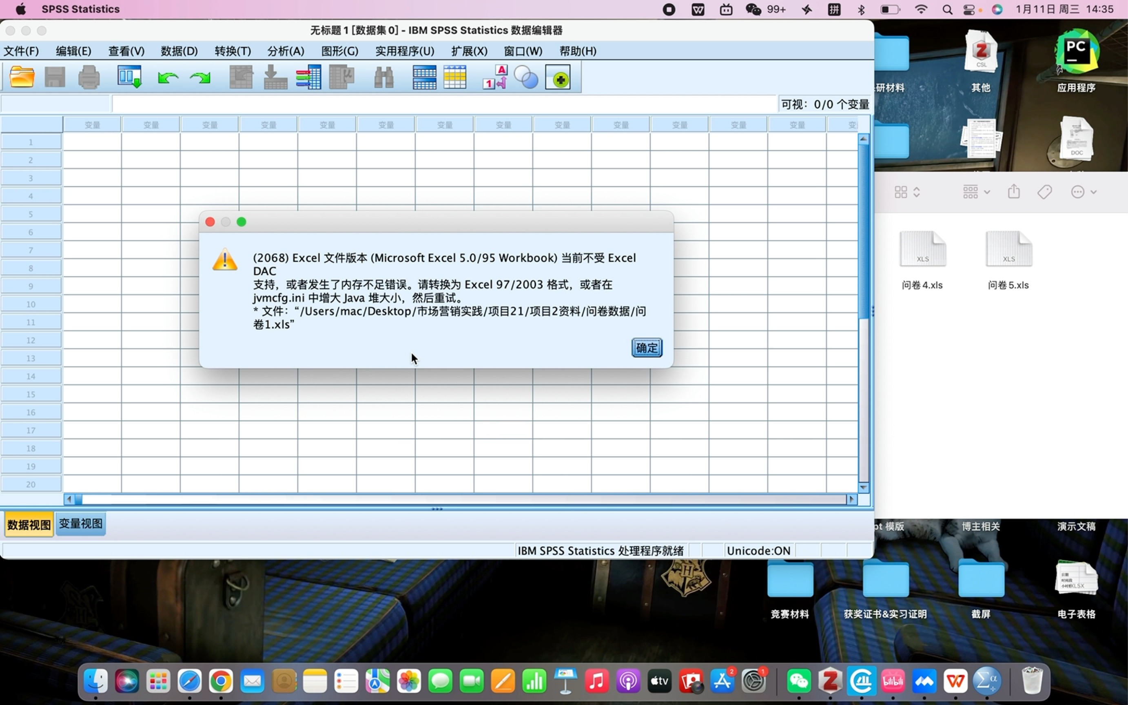Open Finder icon view switcher dropdown
Screen dimensions: 1128x705
click(x=907, y=192)
